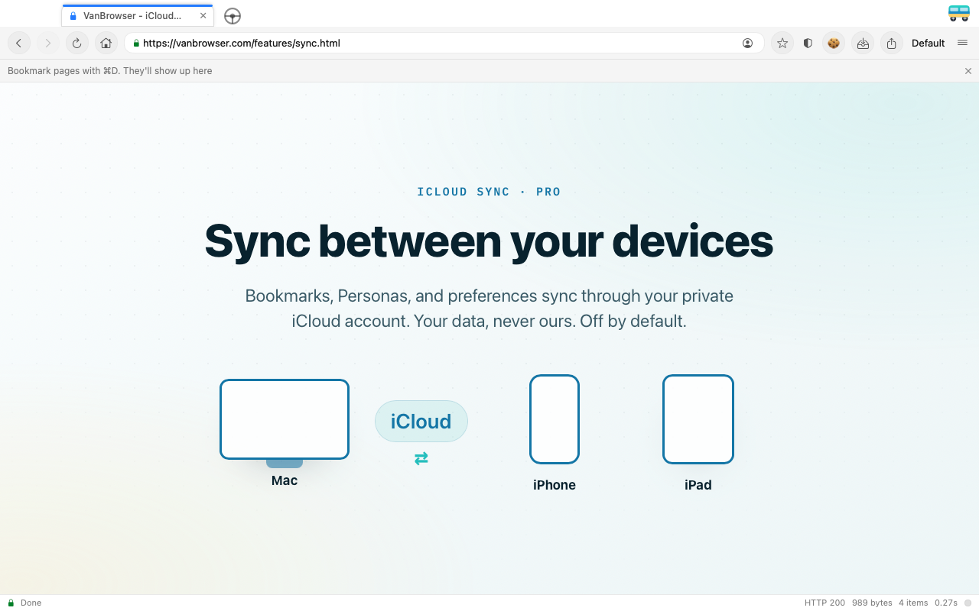This screenshot has width=979, height=611.
Task: Click the van logo icon
Action: click(958, 13)
